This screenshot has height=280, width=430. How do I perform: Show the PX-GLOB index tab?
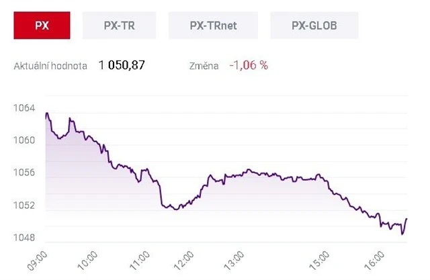click(314, 26)
